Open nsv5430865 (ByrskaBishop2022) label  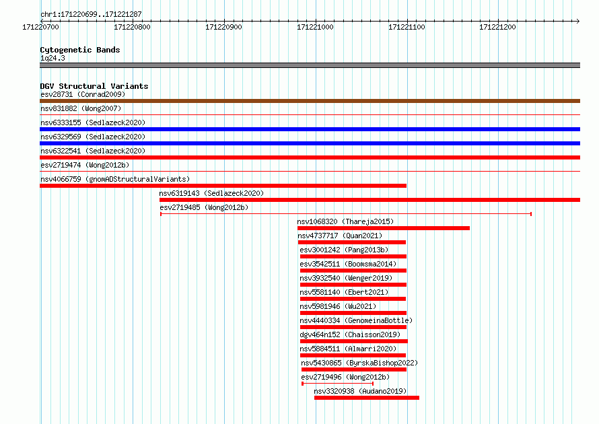pos(359,363)
